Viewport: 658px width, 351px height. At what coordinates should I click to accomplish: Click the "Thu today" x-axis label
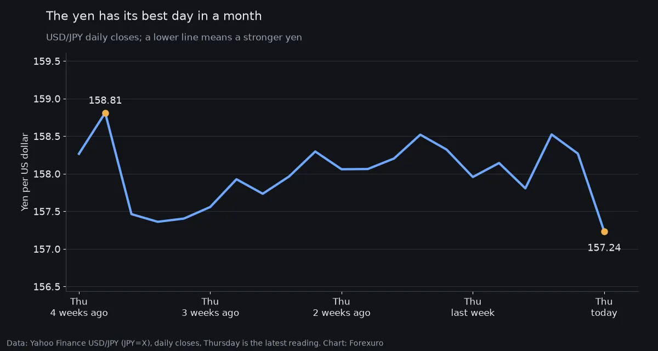[x=604, y=307]
